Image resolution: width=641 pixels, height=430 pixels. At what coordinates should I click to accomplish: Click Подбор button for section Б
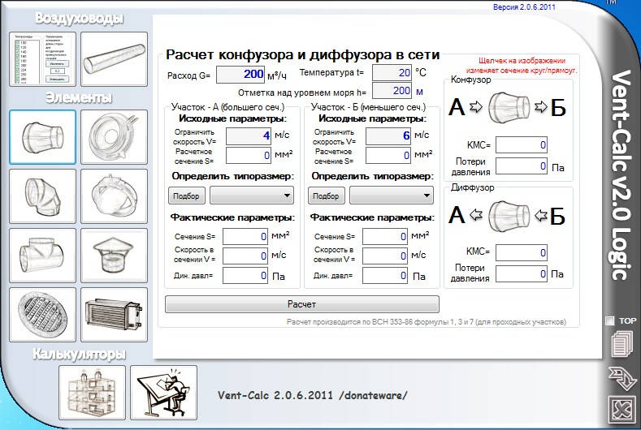click(326, 196)
